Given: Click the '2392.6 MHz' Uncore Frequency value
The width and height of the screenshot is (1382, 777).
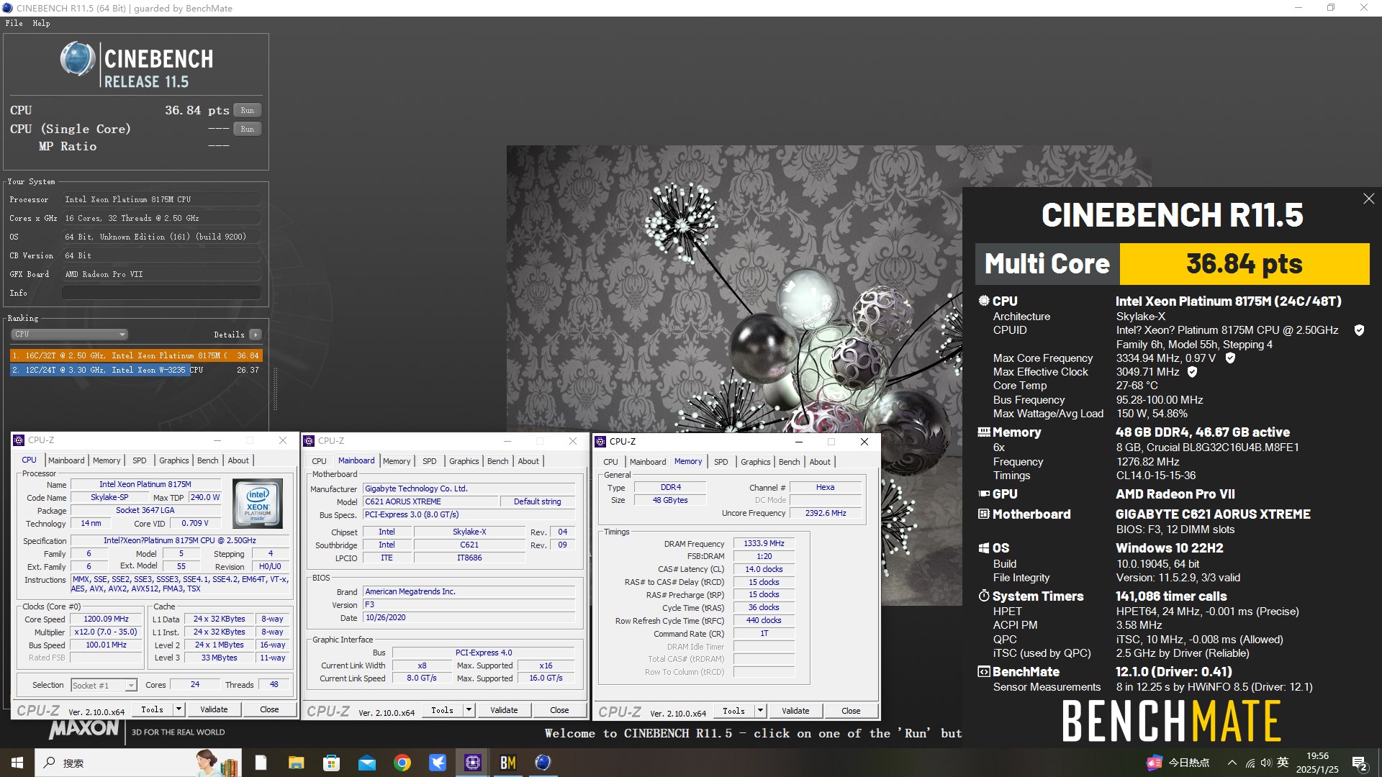Looking at the screenshot, I should point(826,513).
